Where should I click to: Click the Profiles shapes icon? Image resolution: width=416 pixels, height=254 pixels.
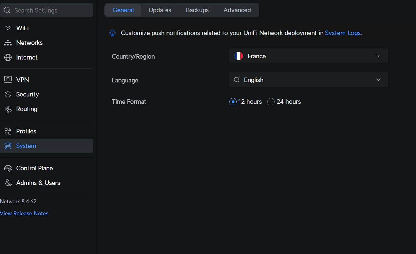[8, 131]
